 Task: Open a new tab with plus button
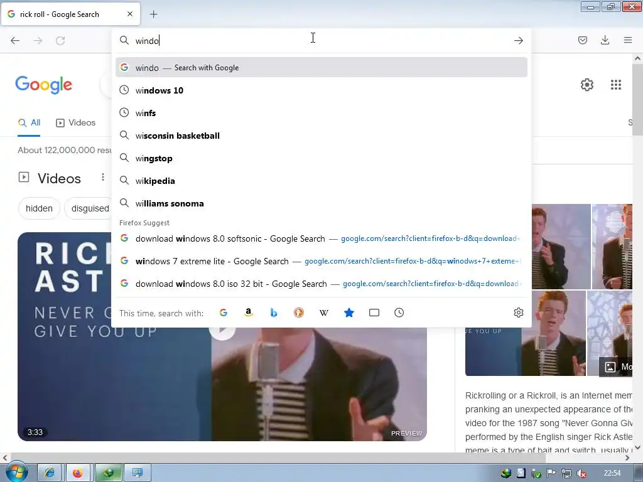(153, 14)
